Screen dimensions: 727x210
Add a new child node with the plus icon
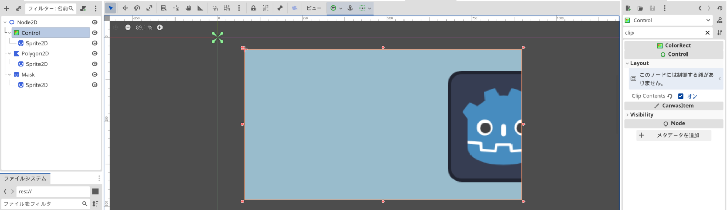pyautogui.click(x=6, y=8)
